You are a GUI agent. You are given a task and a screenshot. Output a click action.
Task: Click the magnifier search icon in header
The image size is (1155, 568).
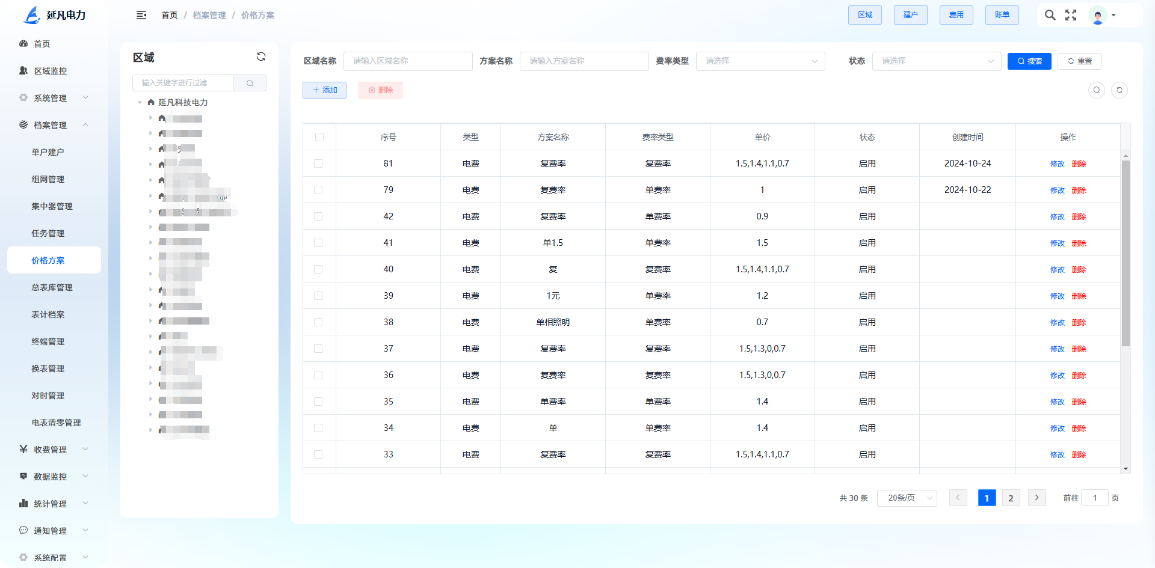click(x=1050, y=15)
